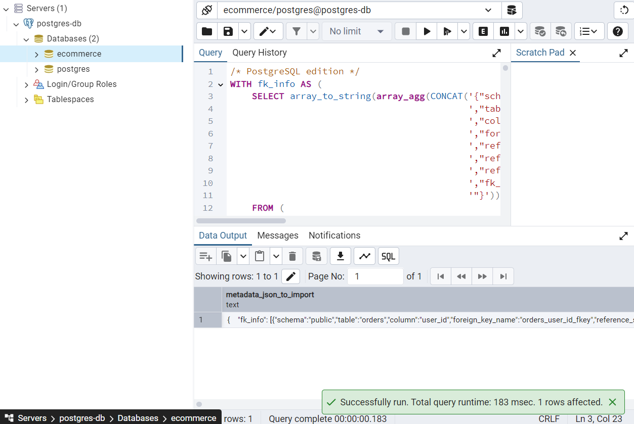
Task: Dismiss the Successfully run notification
Action: pyautogui.click(x=612, y=402)
